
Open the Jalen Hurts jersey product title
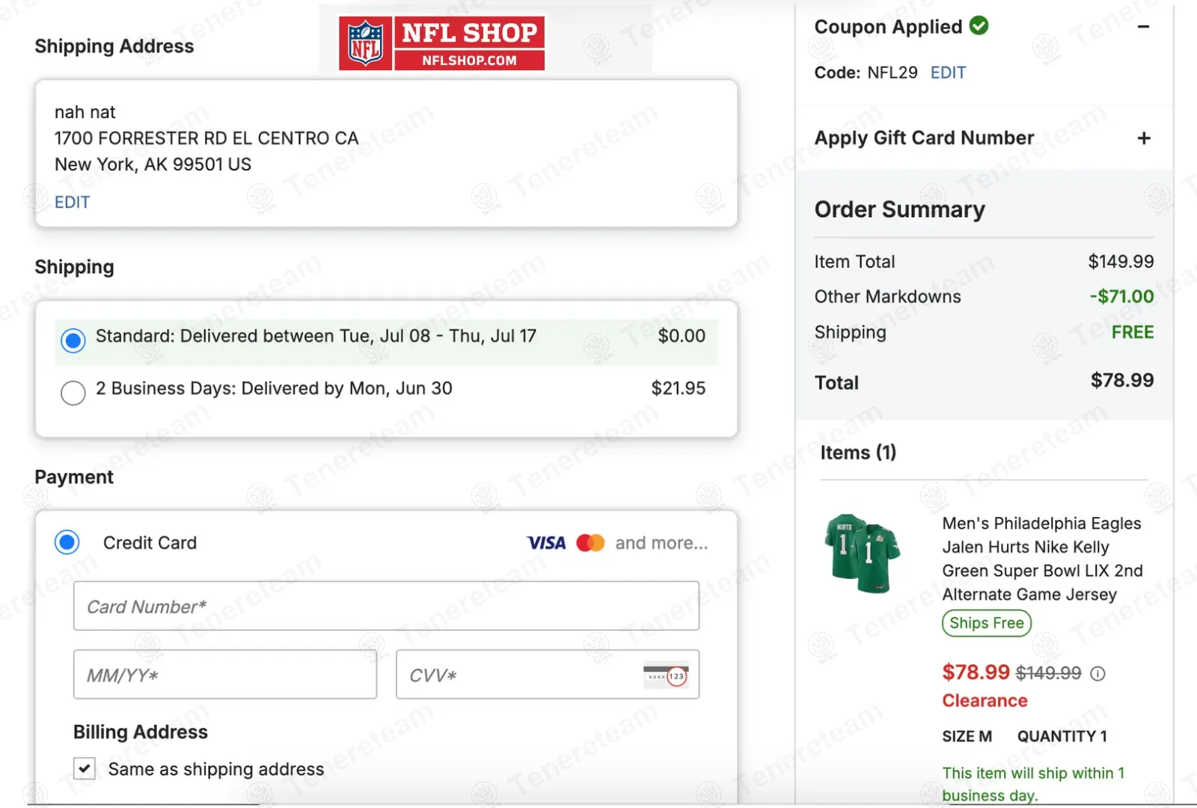1041,559
